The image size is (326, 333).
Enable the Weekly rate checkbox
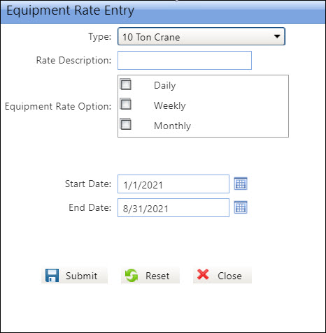pos(126,104)
